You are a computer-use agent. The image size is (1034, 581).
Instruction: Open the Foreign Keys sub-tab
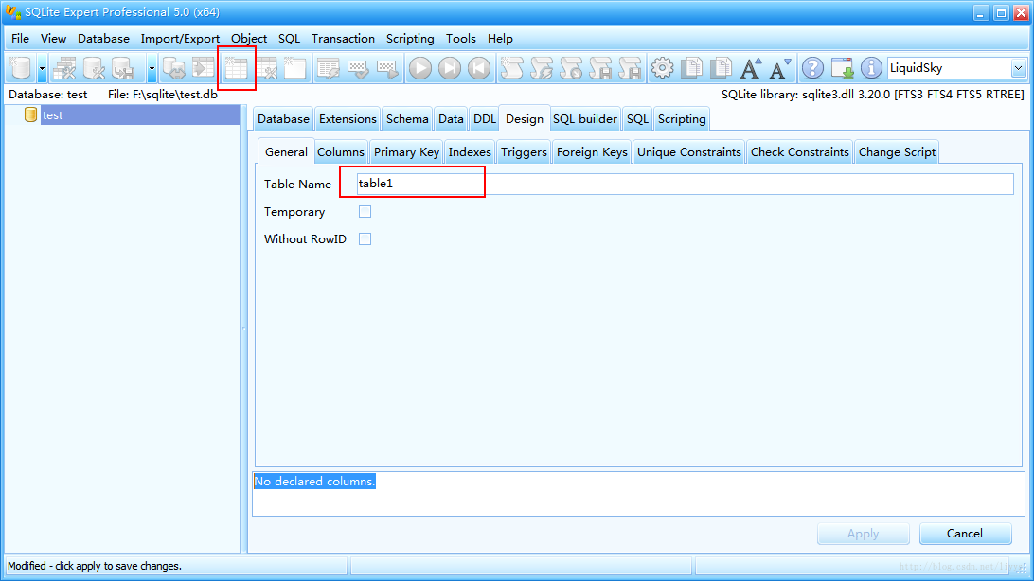[x=592, y=151]
